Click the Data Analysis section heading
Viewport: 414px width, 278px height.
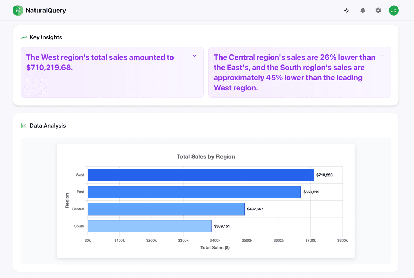pyautogui.click(x=48, y=126)
